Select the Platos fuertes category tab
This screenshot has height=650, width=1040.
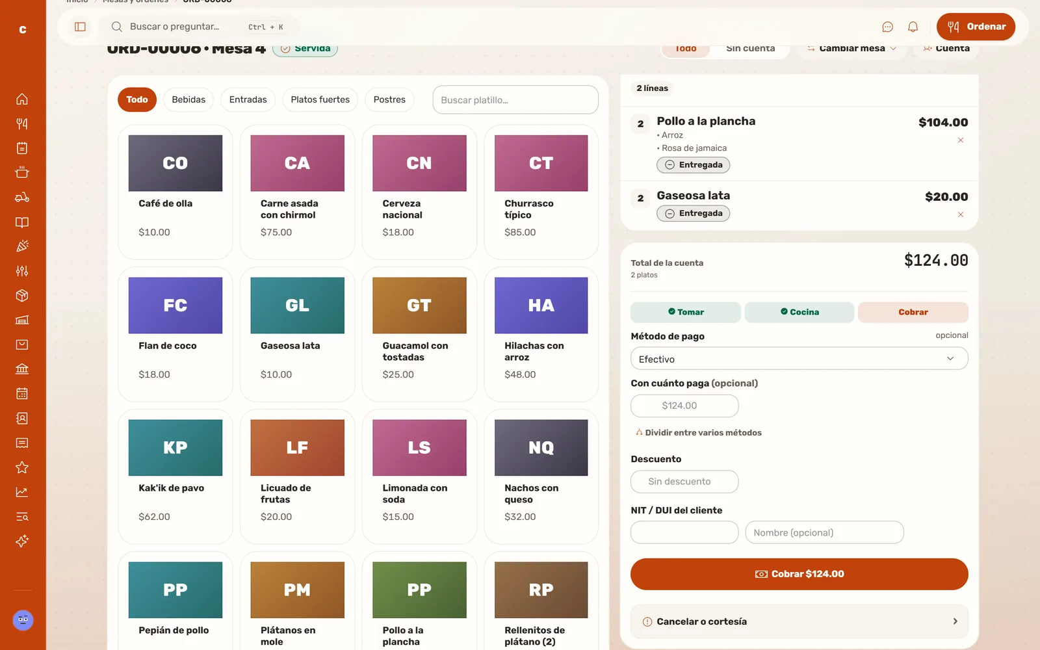pyautogui.click(x=320, y=99)
